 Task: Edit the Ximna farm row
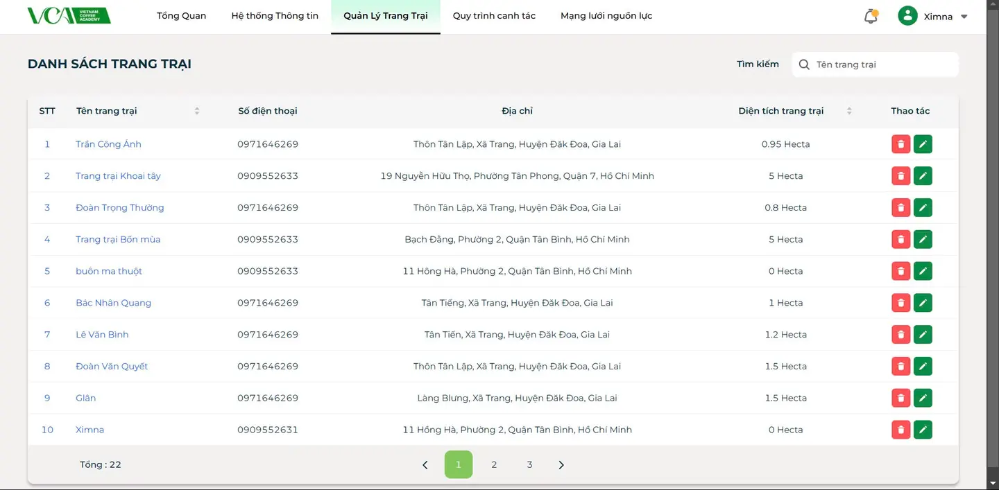pyautogui.click(x=923, y=430)
